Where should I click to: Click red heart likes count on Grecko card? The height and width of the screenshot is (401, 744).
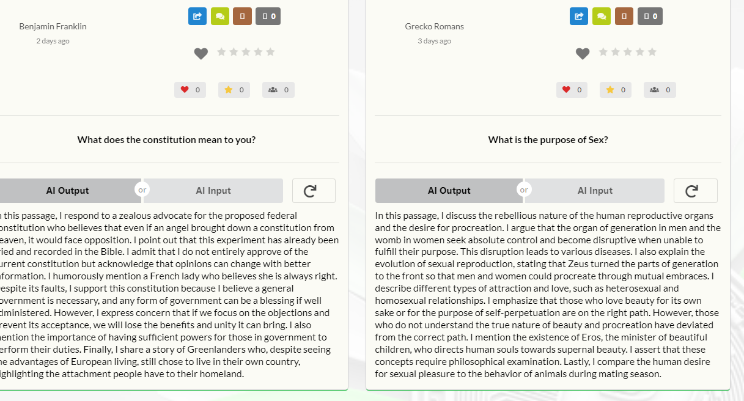pos(572,90)
